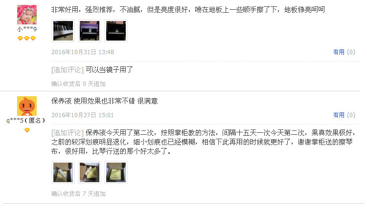Open the last yellow cloth photo in second review
This screenshot has width=367, height=210.
click(116, 172)
